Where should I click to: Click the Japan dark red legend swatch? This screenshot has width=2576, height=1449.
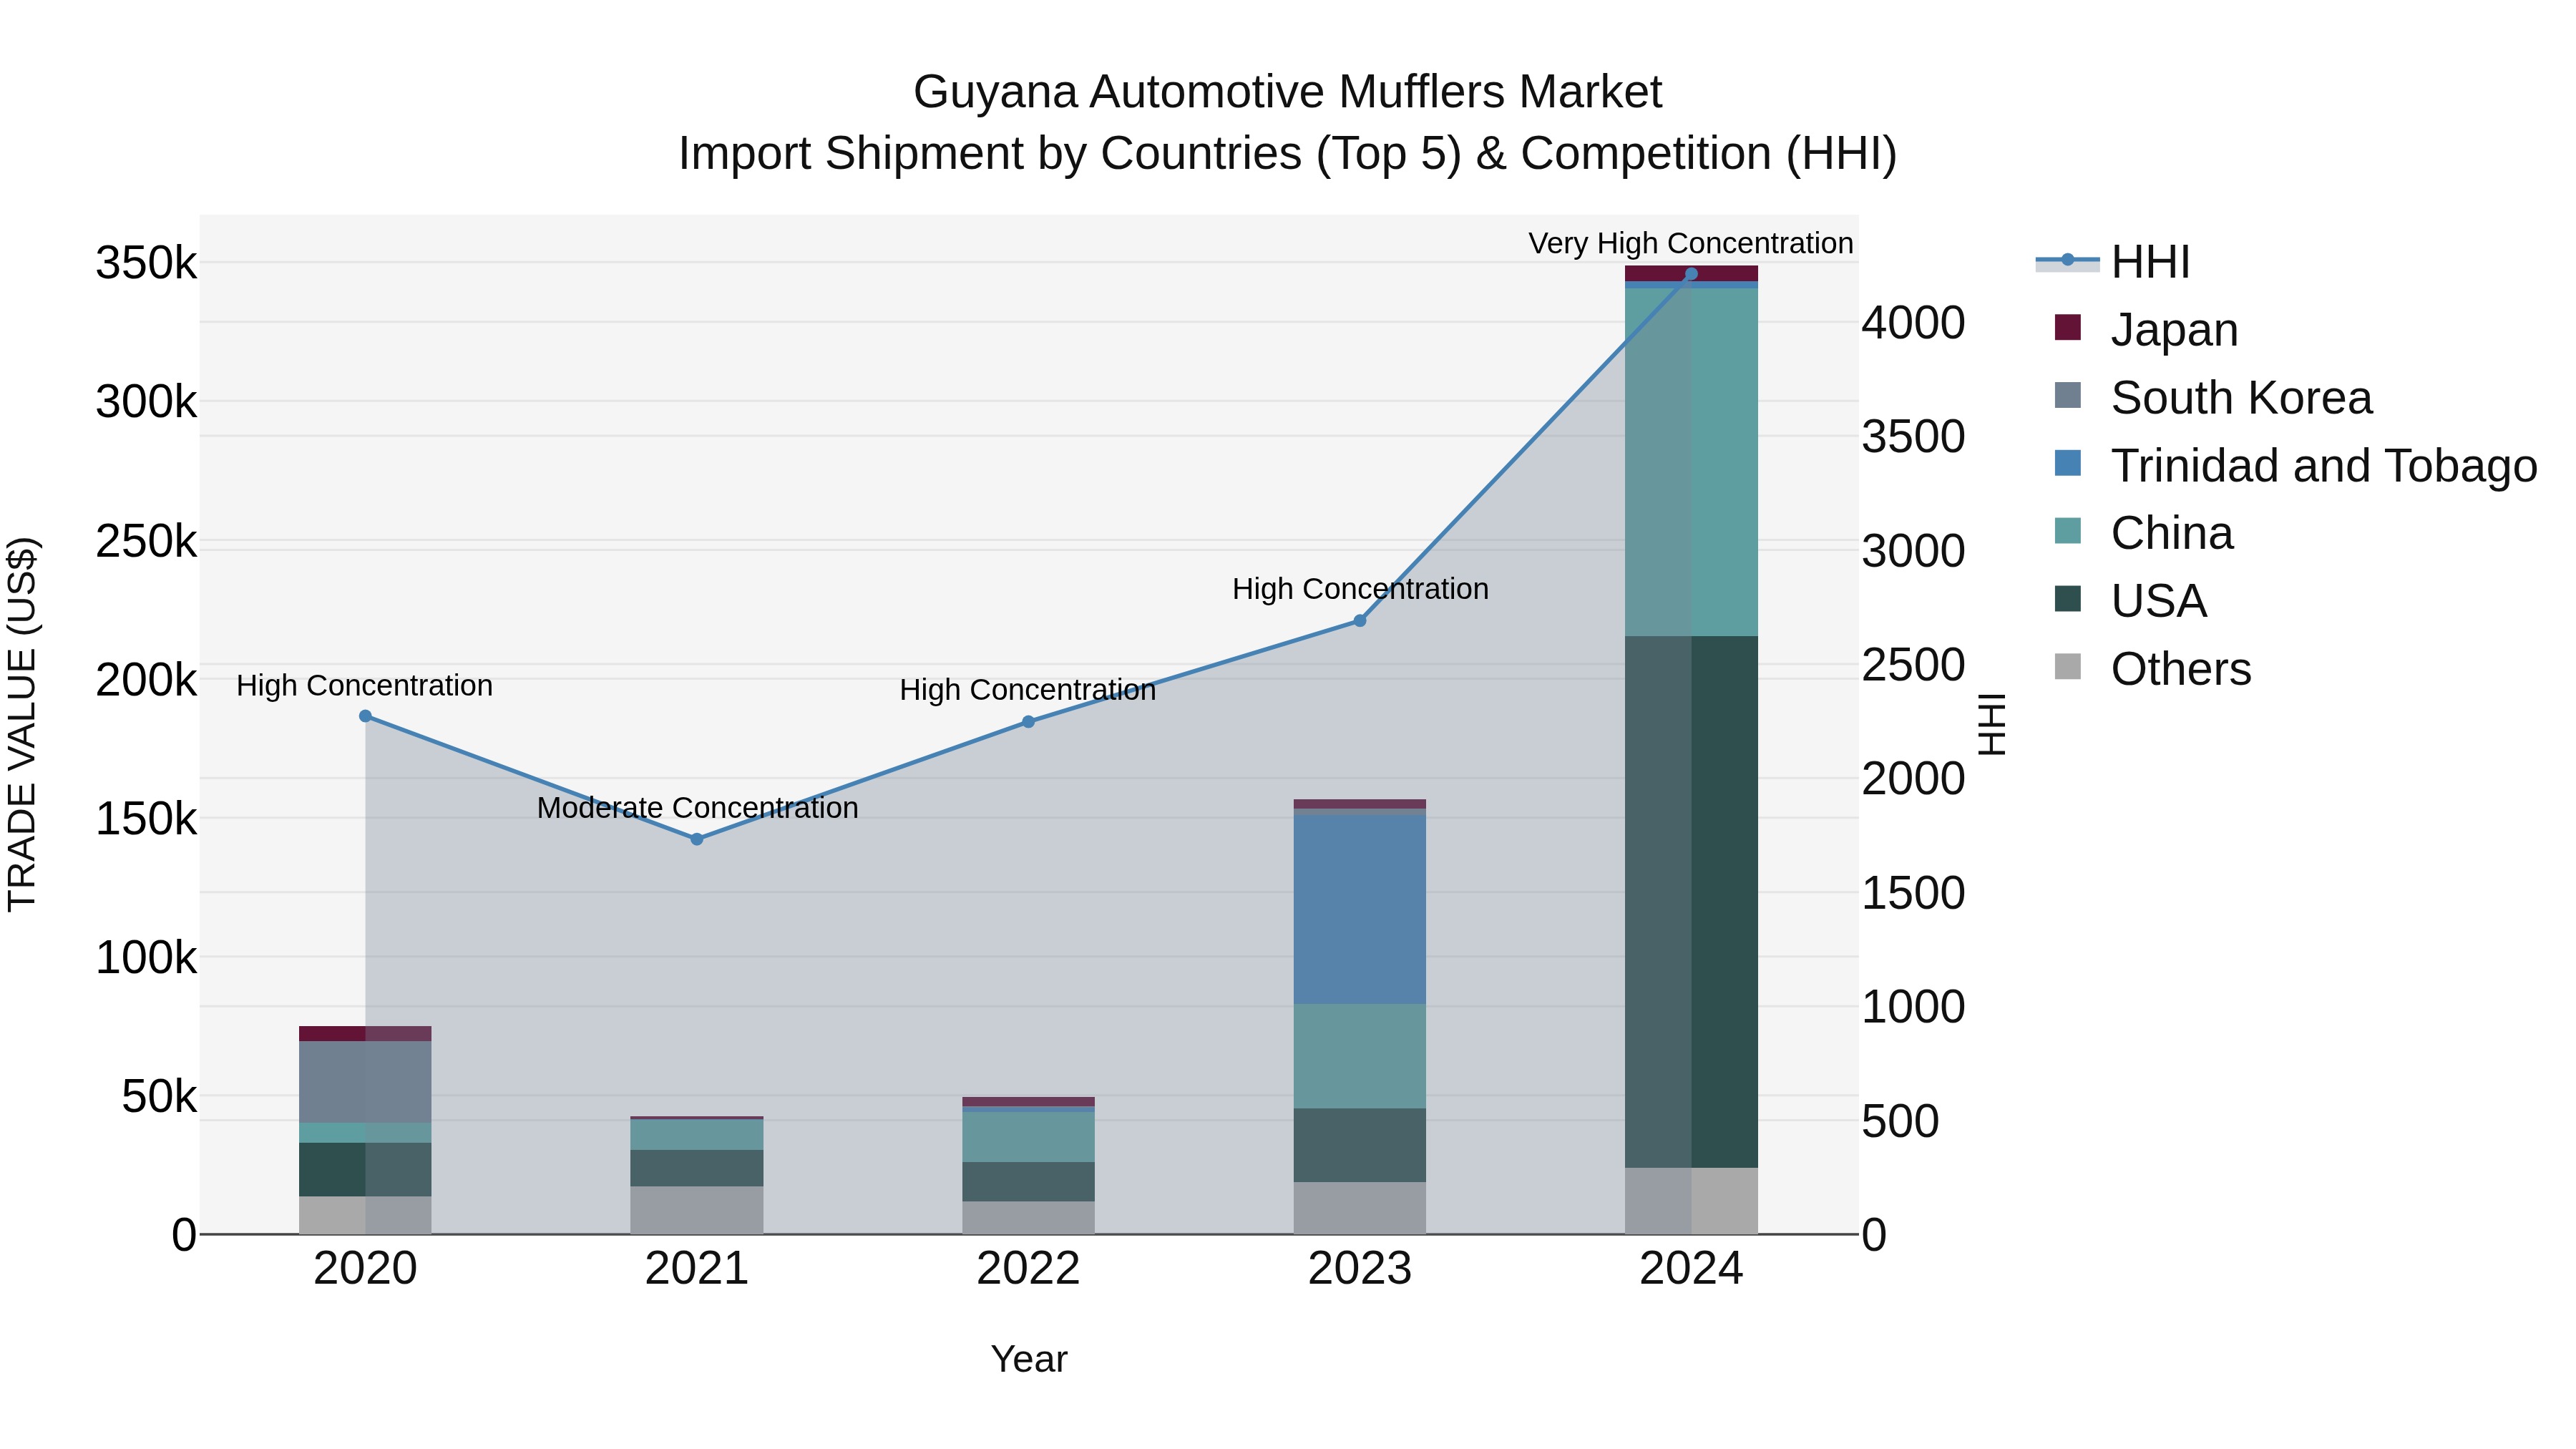click(x=2067, y=327)
